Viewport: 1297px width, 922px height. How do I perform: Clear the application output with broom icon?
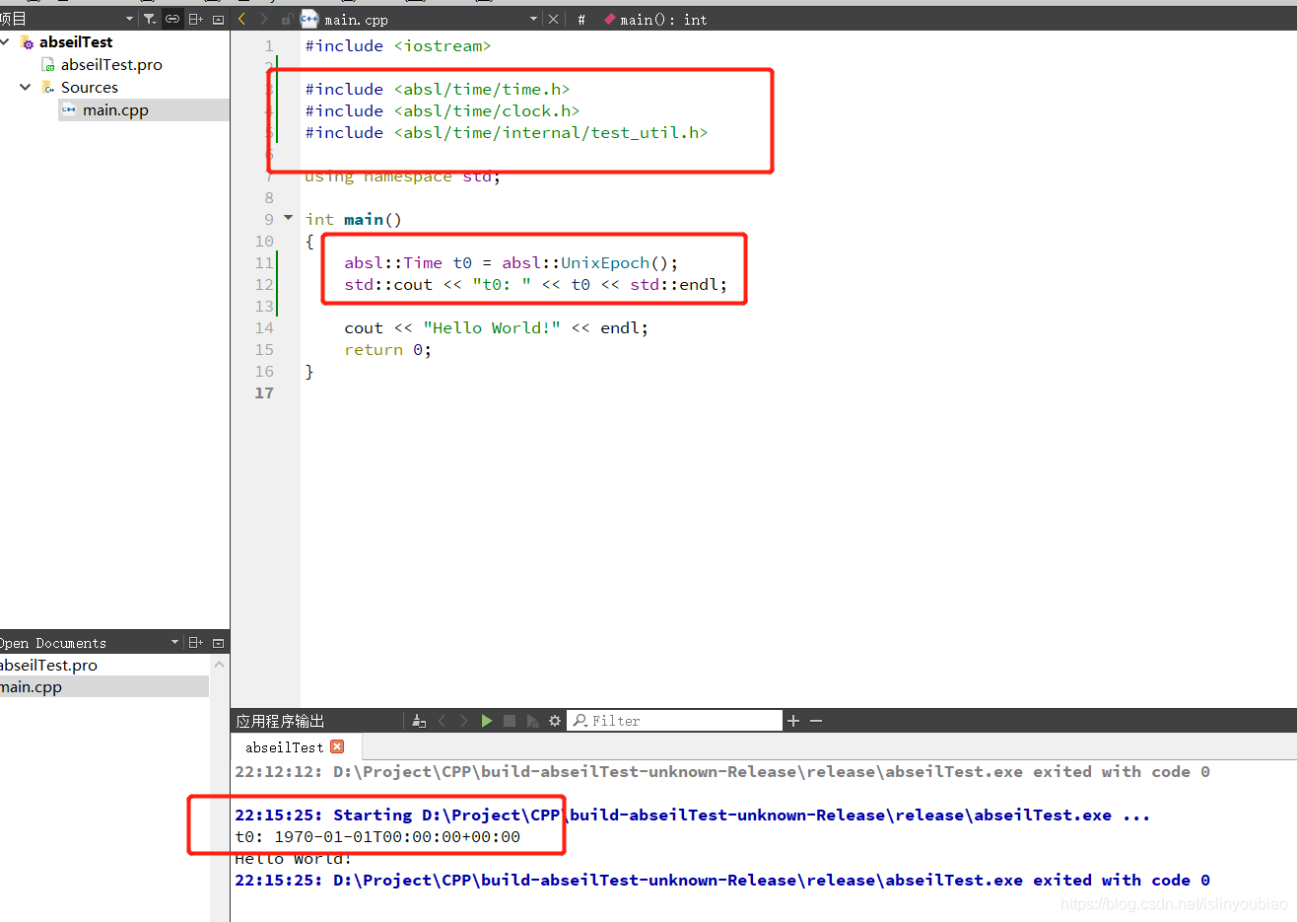418,721
